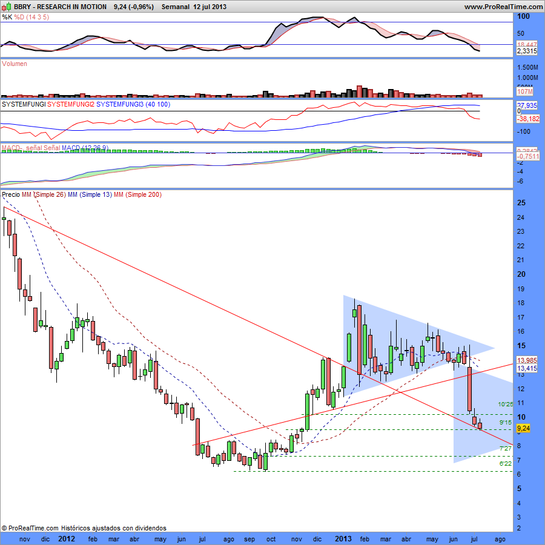Viewport: 545px width, 545px height.
Task: Click the Semanal timeframe label
Action: tap(176, 7)
